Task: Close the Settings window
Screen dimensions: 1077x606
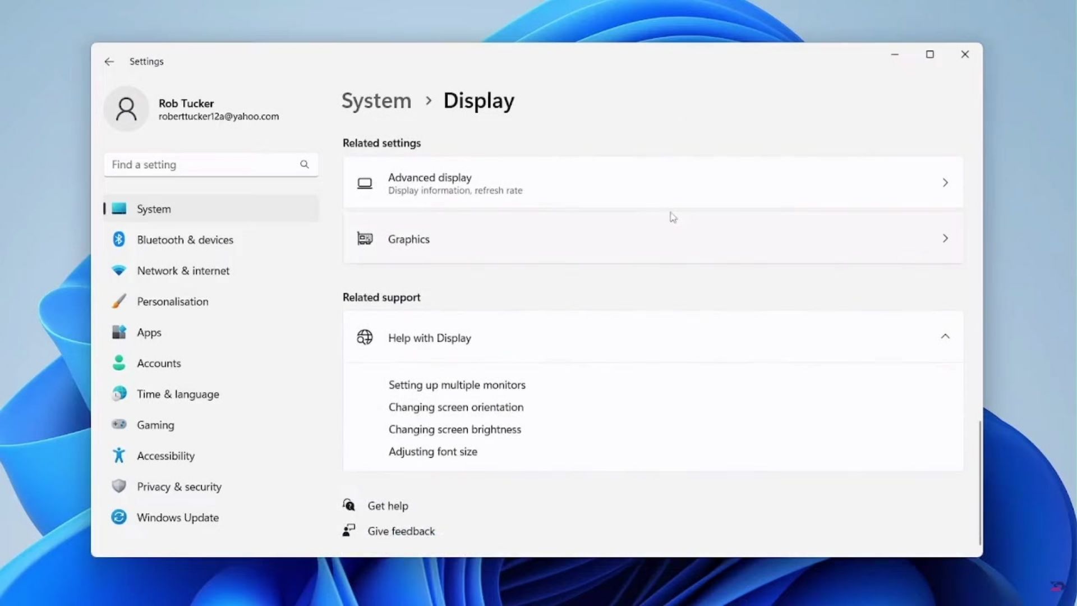Action: pos(965,54)
